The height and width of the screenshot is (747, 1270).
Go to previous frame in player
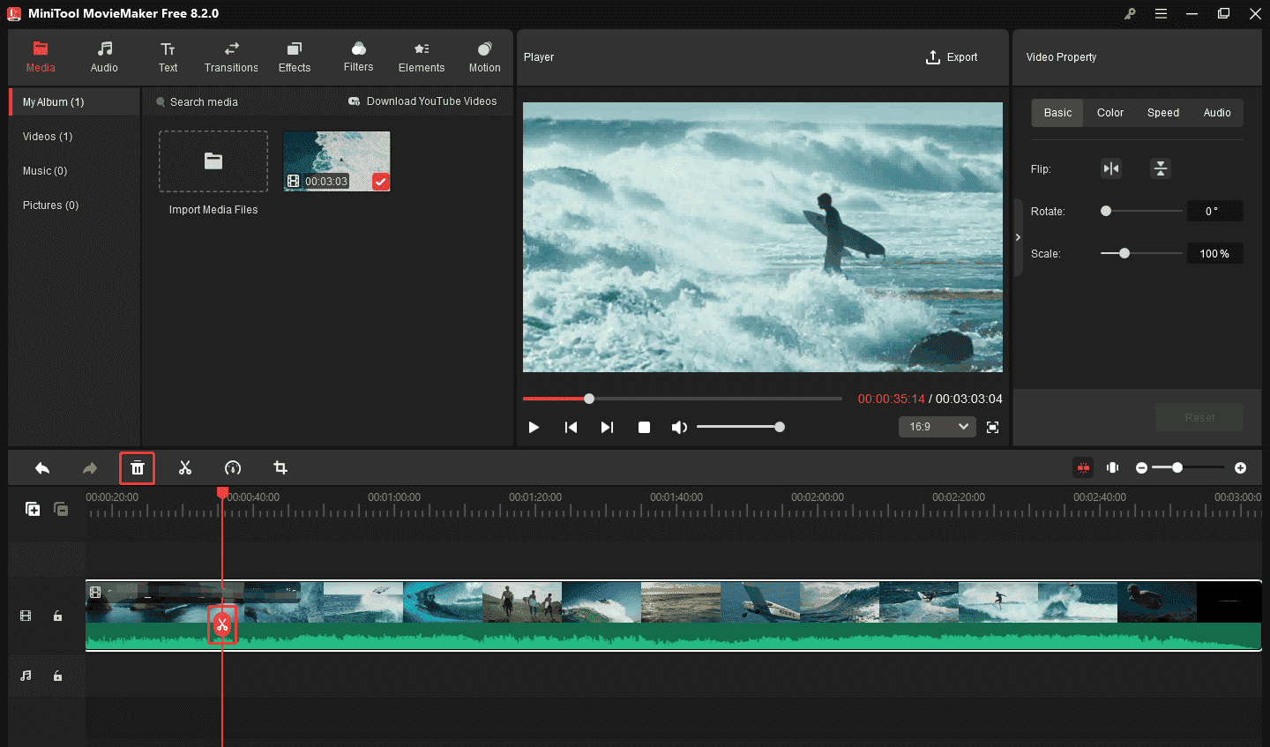point(571,427)
